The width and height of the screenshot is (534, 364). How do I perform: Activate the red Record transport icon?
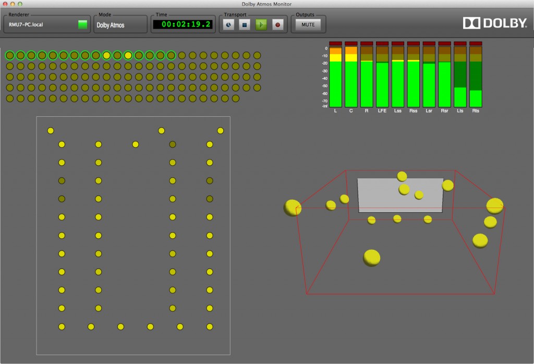coord(278,24)
